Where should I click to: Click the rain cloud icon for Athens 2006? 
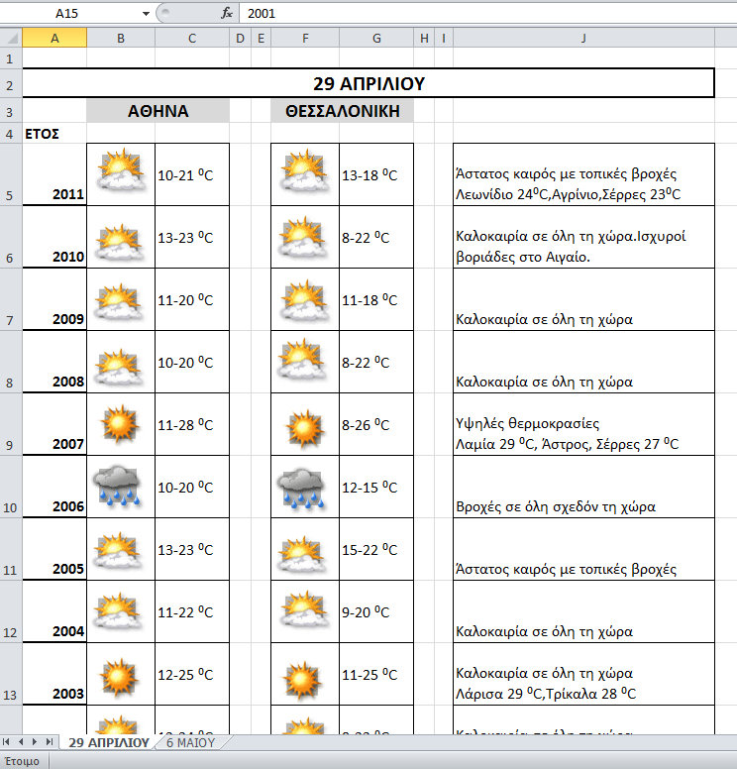coord(120,487)
